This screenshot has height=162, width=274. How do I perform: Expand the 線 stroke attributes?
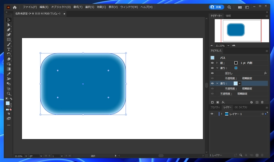[217, 63]
